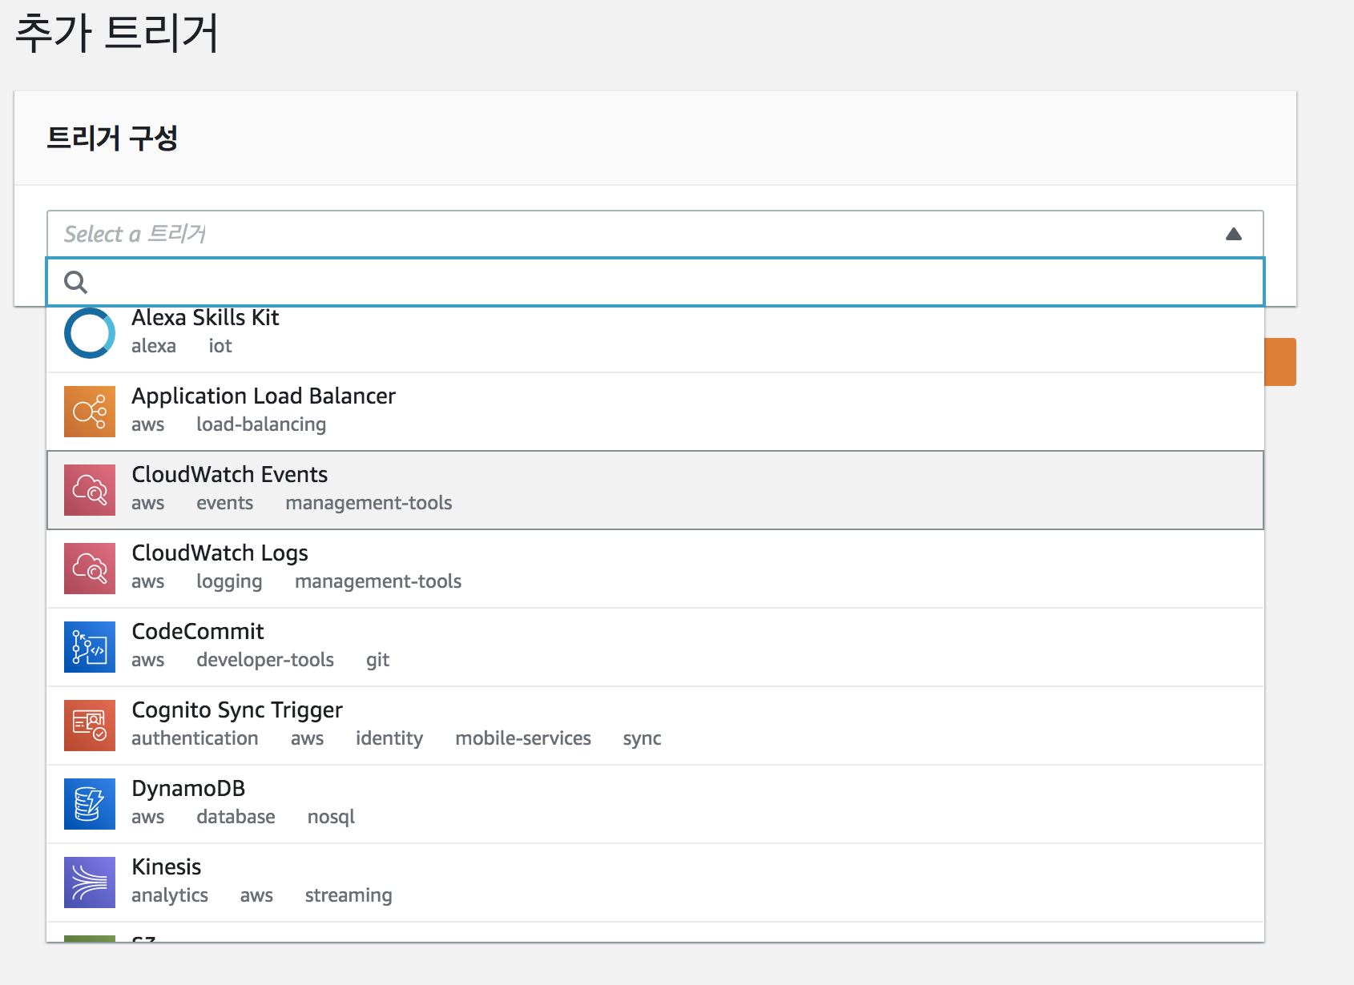Screen dimensions: 1354x985
Task: Click the 'git' tag under CodeCommit
Action: (377, 661)
